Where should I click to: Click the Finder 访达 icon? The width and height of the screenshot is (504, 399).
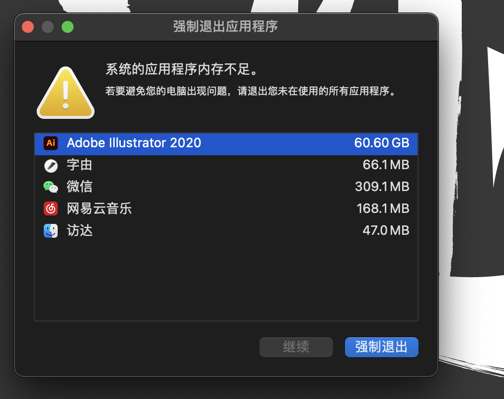pos(51,231)
